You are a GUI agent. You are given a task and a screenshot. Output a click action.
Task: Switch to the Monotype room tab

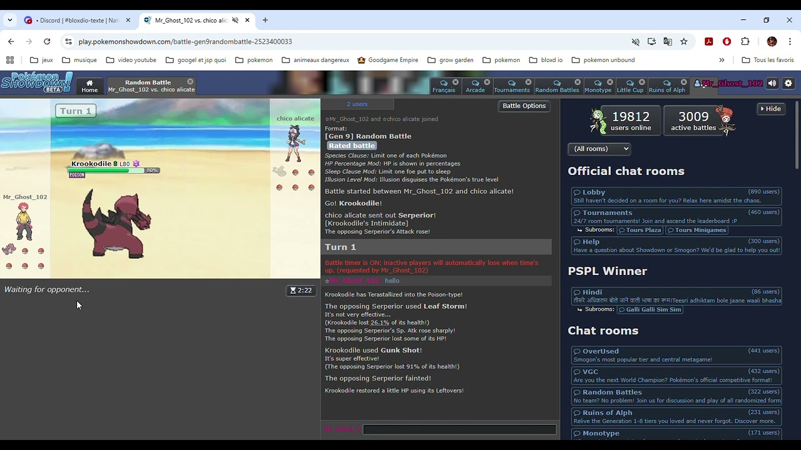pyautogui.click(x=598, y=86)
